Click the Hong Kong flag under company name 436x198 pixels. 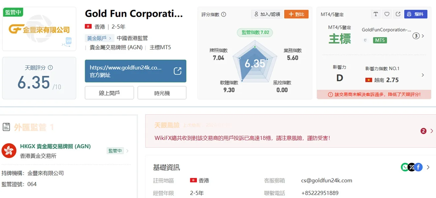tap(88, 27)
